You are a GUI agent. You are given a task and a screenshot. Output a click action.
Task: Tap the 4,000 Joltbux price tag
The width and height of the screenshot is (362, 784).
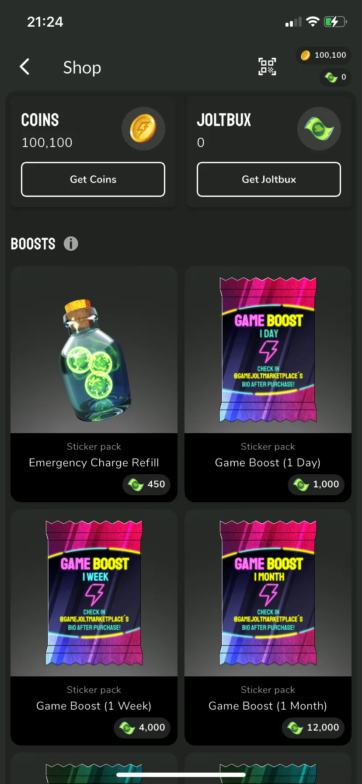coord(142,728)
